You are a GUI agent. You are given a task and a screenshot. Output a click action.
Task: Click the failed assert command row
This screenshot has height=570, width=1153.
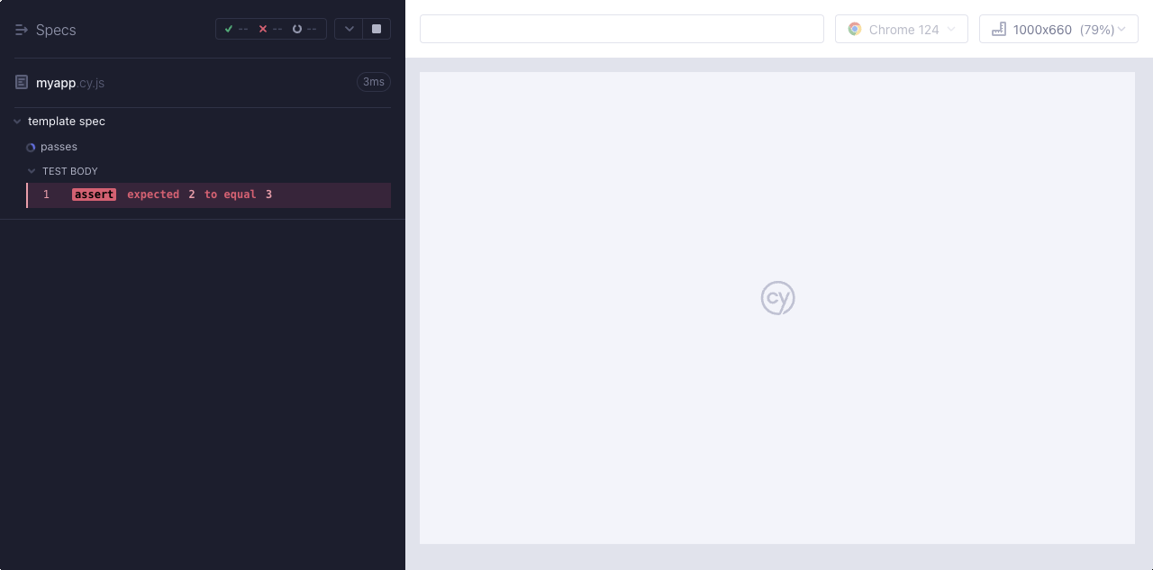(x=209, y=195)
